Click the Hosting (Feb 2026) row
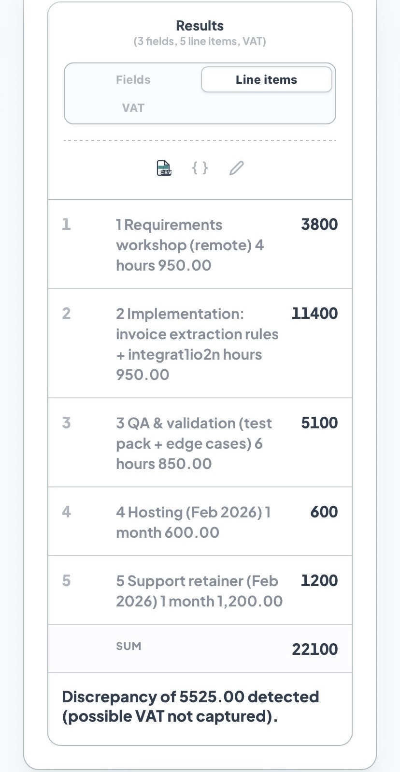The width and height of the screenshot is (400, 772). (x=193, y=522)
